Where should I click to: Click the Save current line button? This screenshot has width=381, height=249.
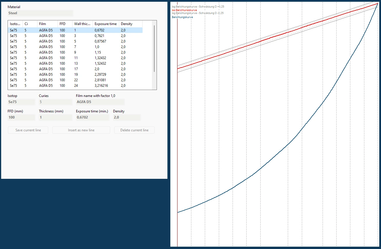[28, 130]
